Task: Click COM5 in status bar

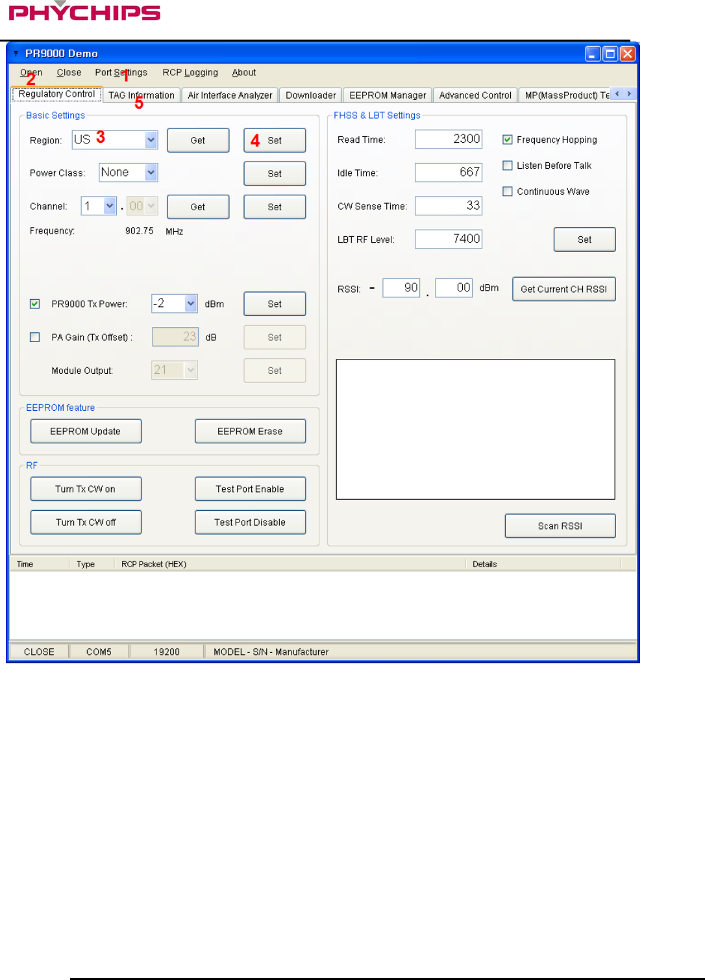Action: [x=99, y=652]
